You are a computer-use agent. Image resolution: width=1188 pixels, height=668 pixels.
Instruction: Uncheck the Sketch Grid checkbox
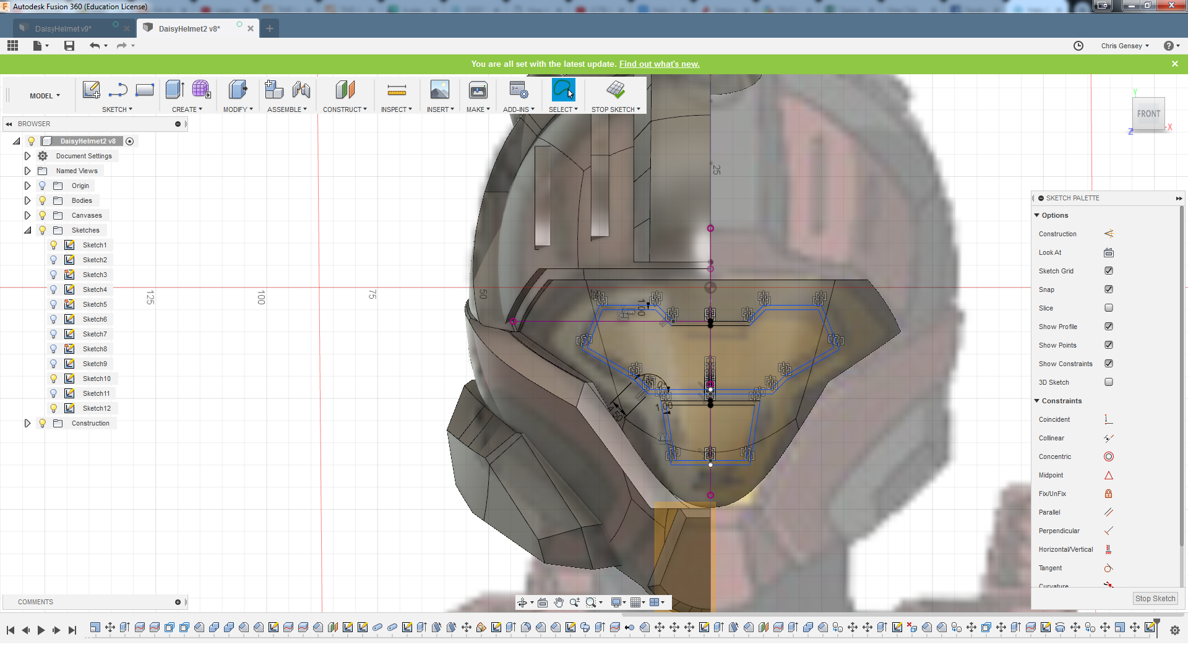1108,271
